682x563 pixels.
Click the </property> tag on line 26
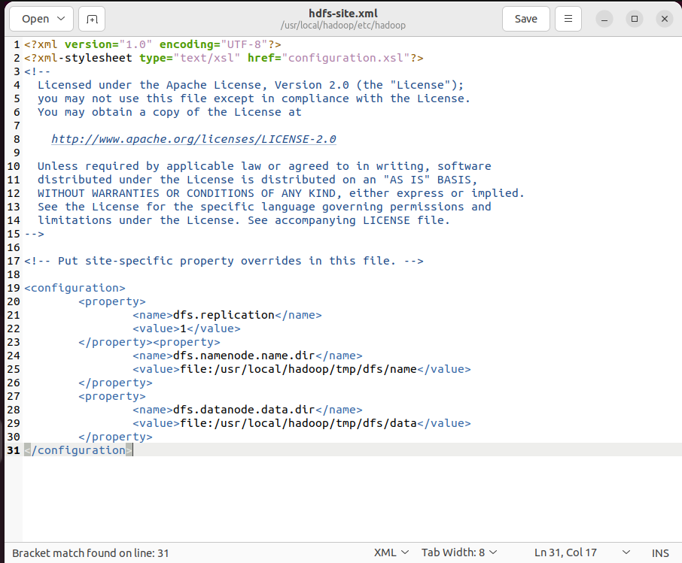click(x=115, y=383)
